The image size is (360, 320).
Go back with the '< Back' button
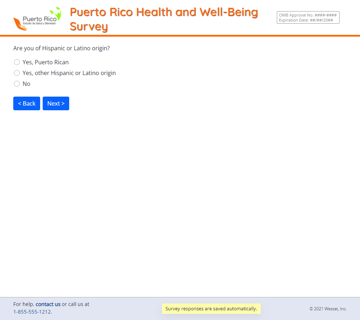(27, 103)
